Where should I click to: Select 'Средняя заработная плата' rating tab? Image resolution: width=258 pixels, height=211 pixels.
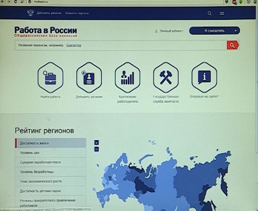click(51, 162)
